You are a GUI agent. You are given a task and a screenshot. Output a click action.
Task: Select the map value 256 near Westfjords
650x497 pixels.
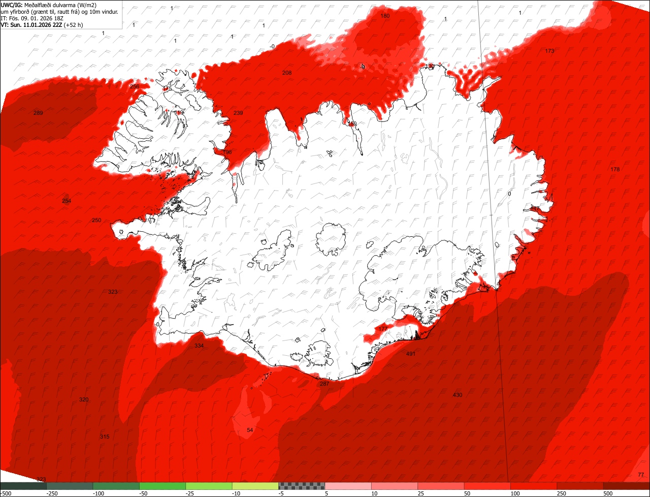click(x=135, y=87)
